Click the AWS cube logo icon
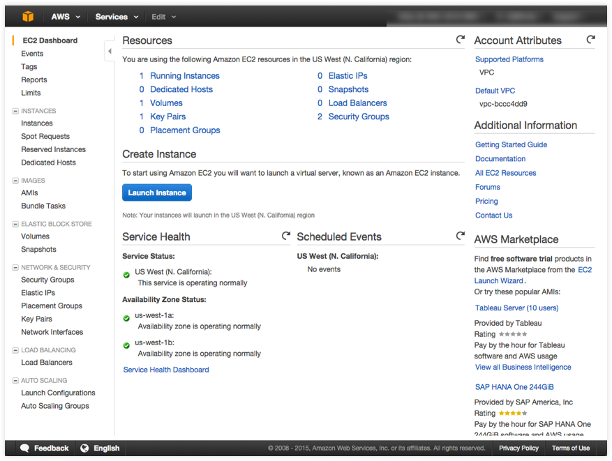This screenshot has height=461, width=612. pos(28,16)
